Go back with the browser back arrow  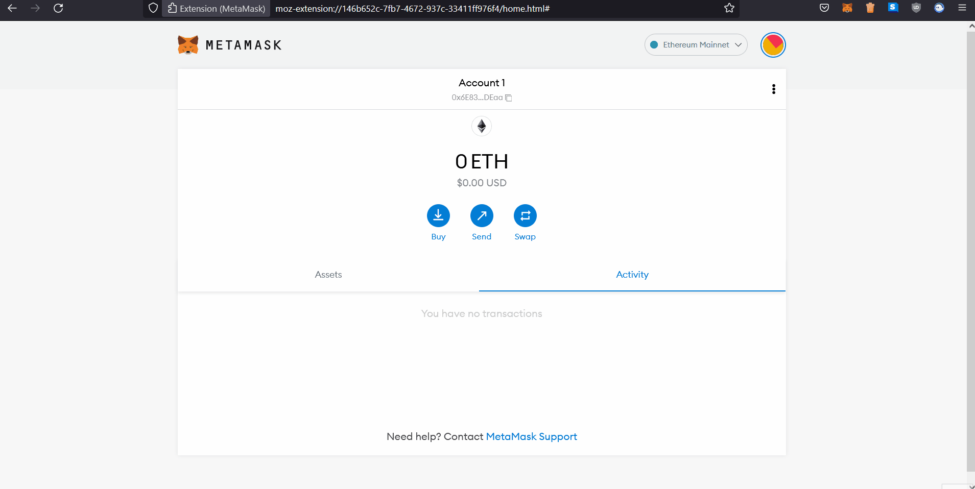[12, 8]
